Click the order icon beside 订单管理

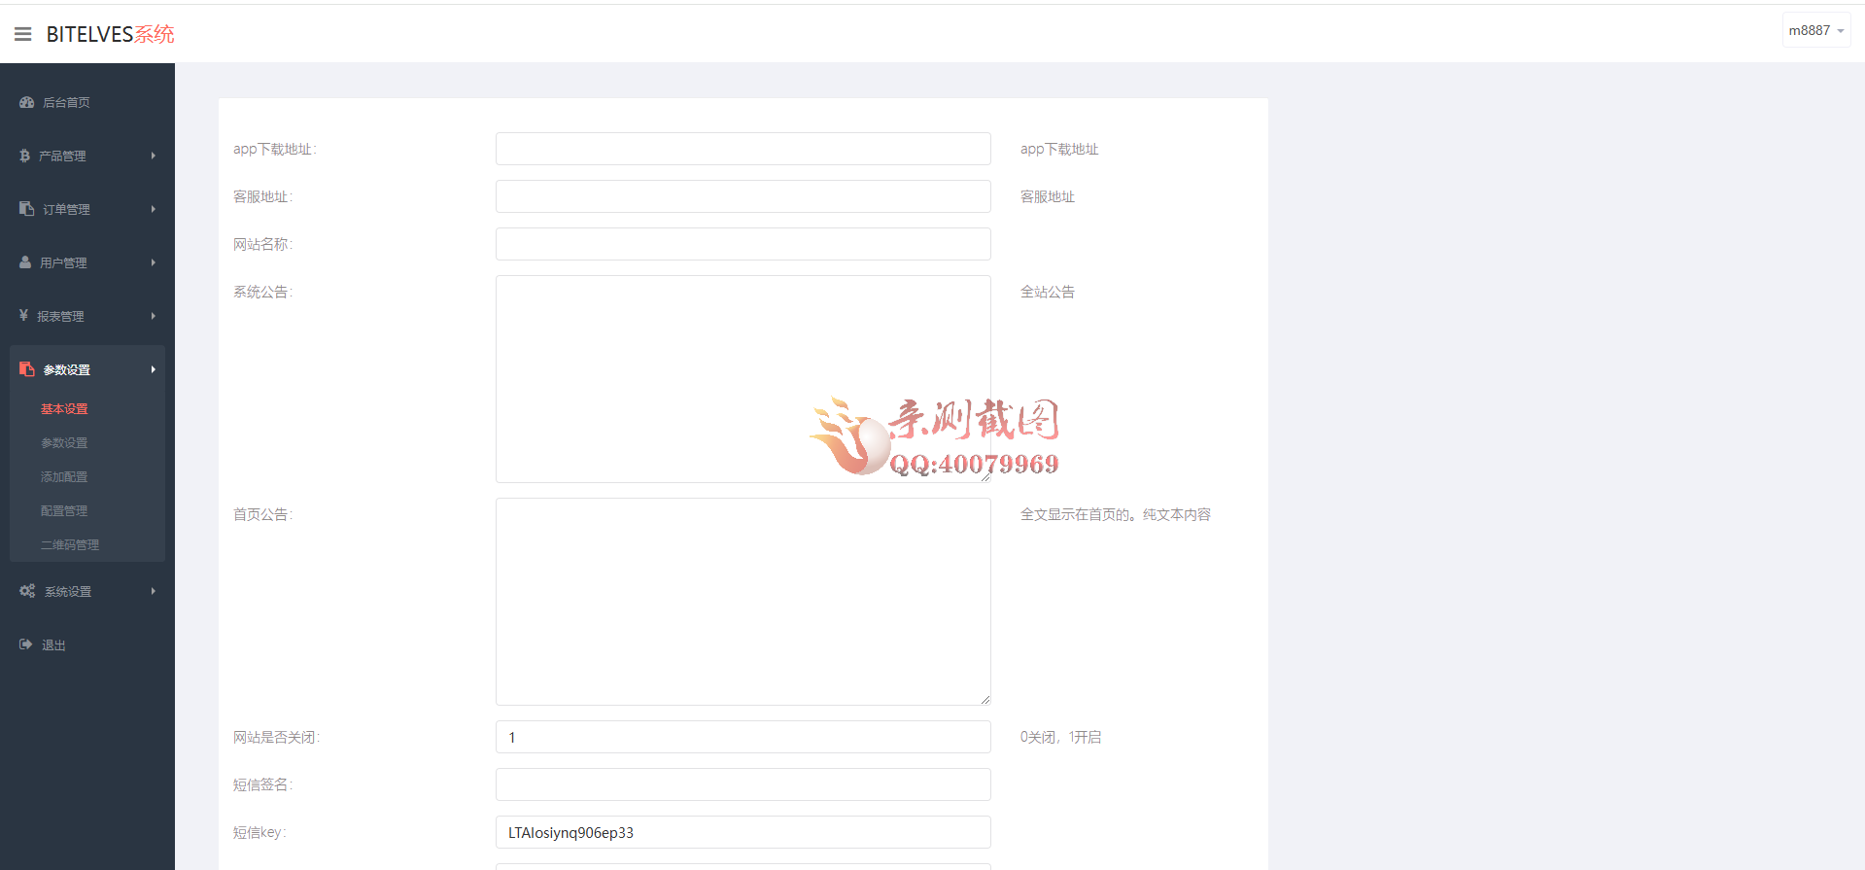coord(26,209)
